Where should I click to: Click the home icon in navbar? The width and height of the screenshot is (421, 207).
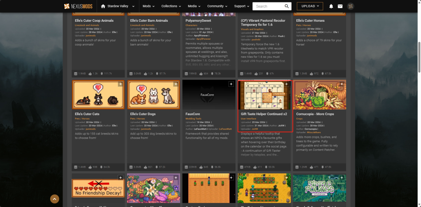pyautogui.click(x=103, y=6)
